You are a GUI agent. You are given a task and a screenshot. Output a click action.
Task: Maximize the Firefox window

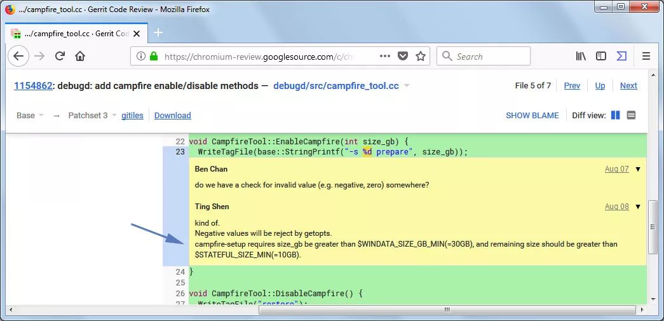[621, 7]
